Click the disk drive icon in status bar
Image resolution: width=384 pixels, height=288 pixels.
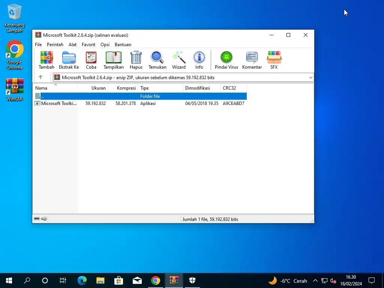pos(37,219)
